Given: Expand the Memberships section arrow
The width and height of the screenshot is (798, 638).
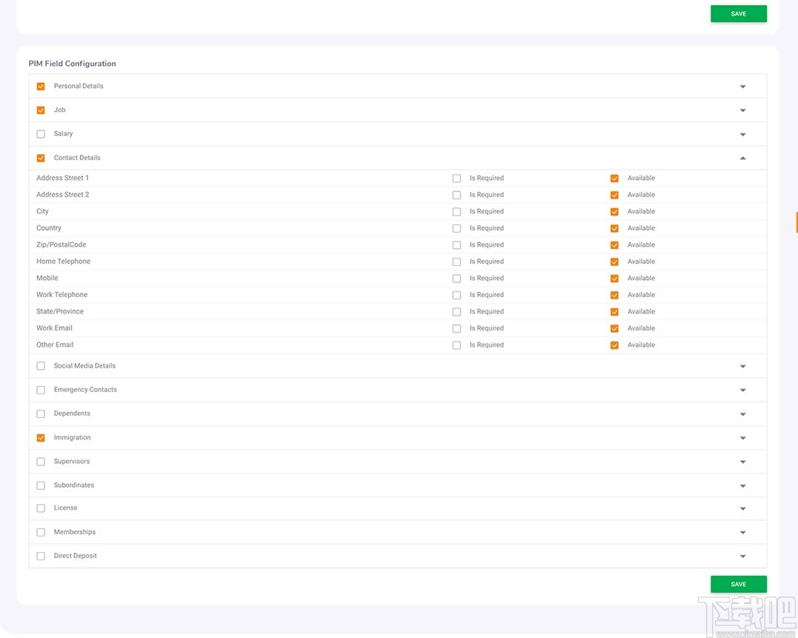Looking at the screenshot, I should 742,533.
